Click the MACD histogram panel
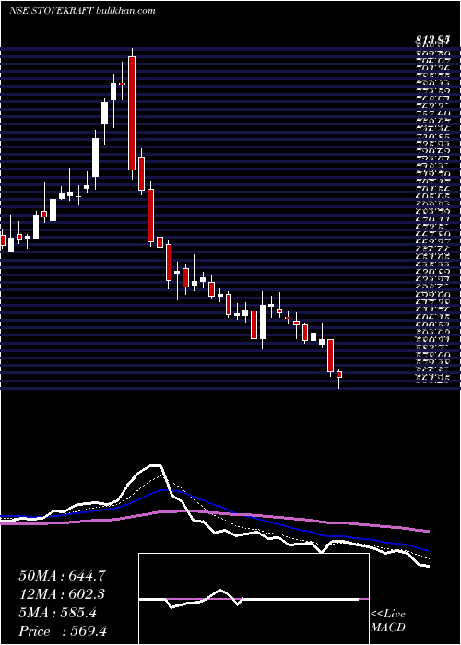This screenshot has height=645, width=461. click(254, 599)
